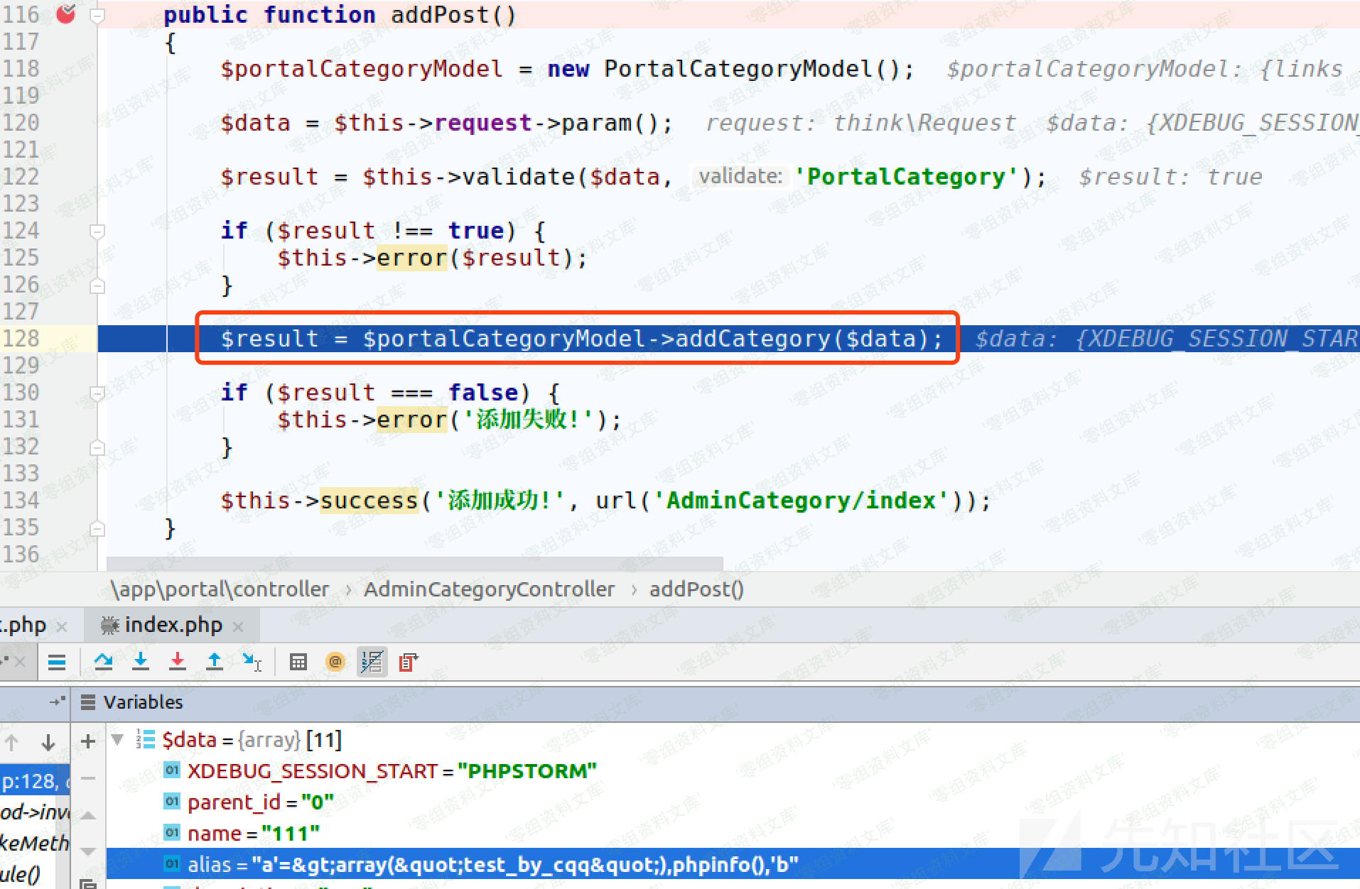Select the parent_id variable row
The width and height of the screenshot is (1360, 889).
[260, 802]
